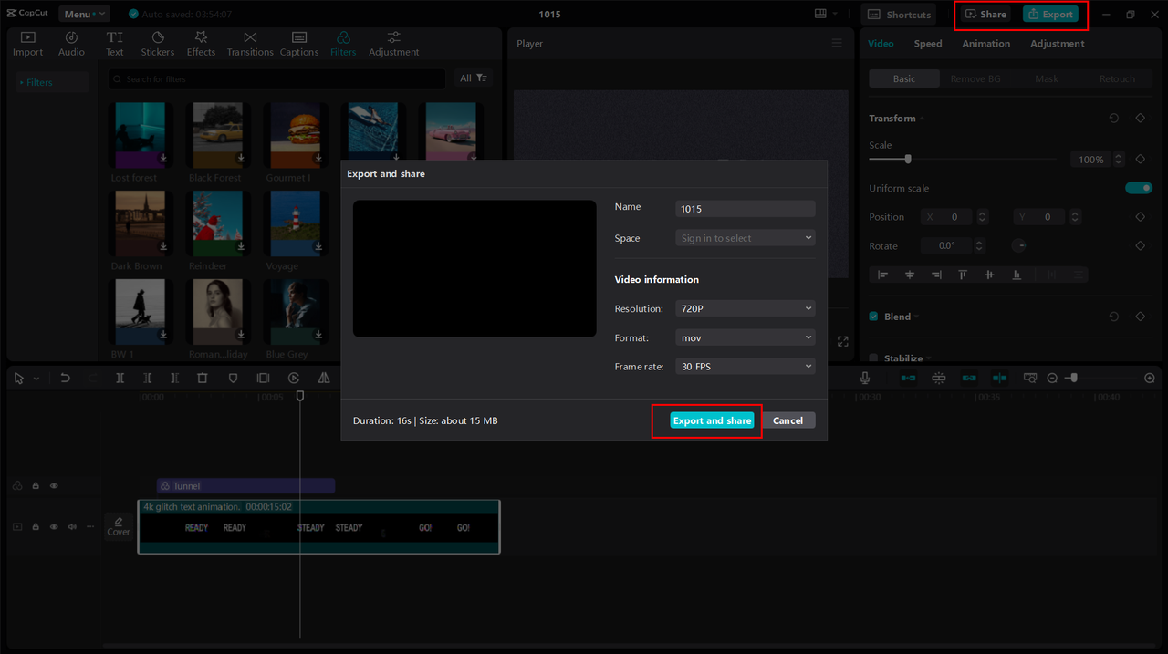
Task: Click the split clip icon
Action: point(120,378)
